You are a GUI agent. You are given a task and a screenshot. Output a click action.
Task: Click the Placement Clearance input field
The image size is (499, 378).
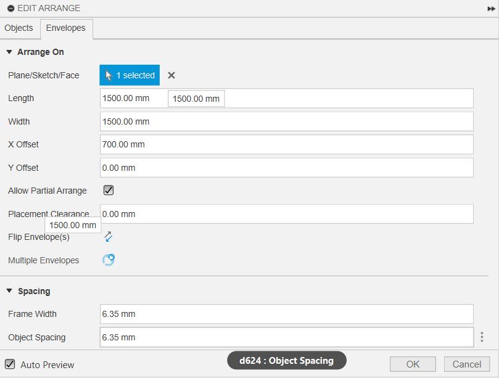coord(287,214)
